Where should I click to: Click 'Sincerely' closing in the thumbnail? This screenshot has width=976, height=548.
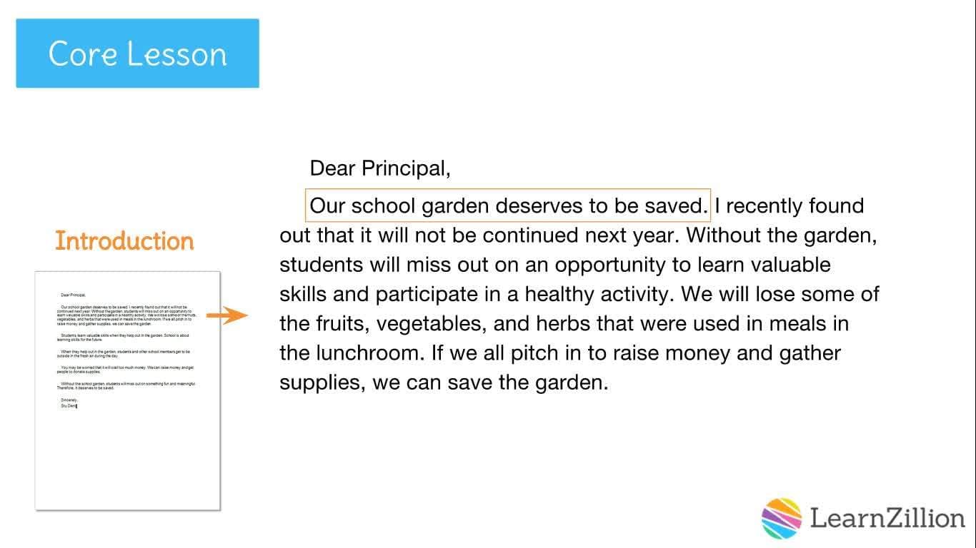(69, 400)
